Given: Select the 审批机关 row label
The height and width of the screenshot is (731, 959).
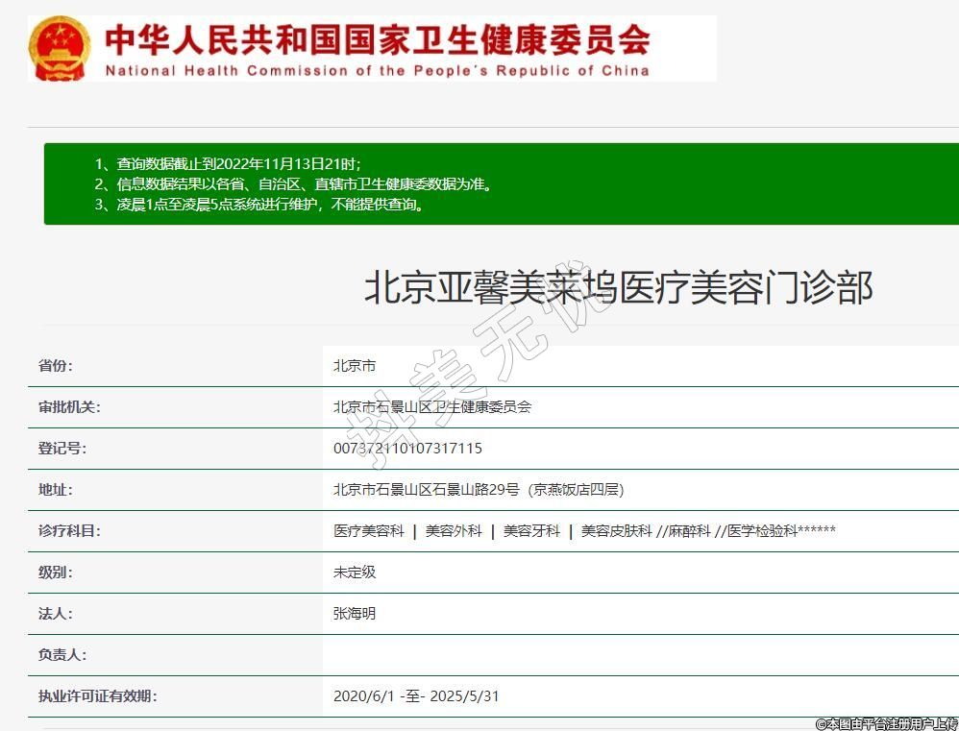Looking at the screenshot, I should pos(69,407).
